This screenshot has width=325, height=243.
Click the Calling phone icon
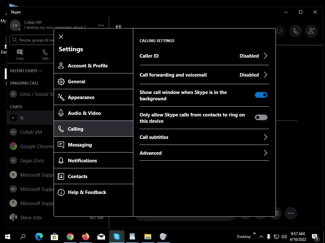click(61, 129)
